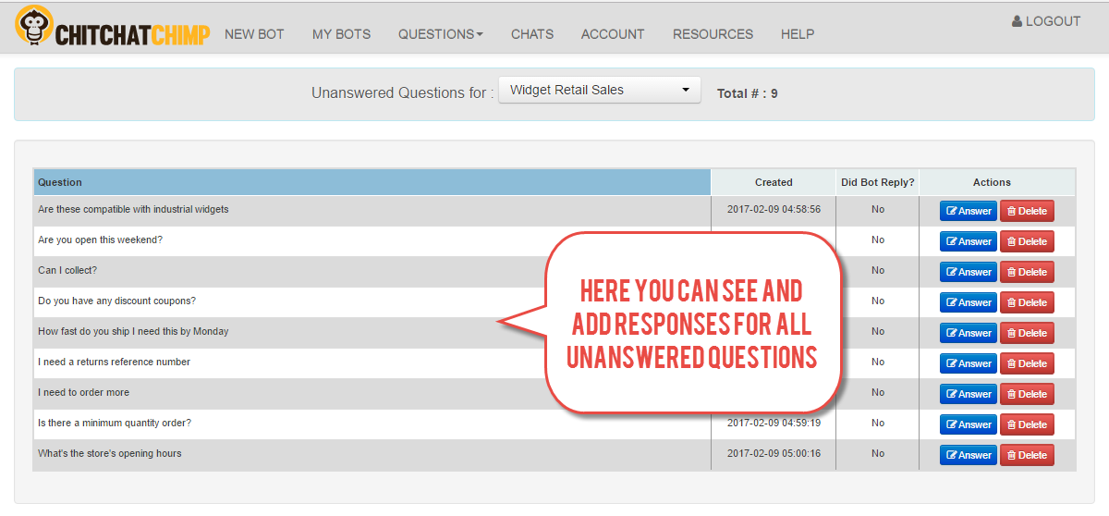Open the CHATS section

(532, 34)
